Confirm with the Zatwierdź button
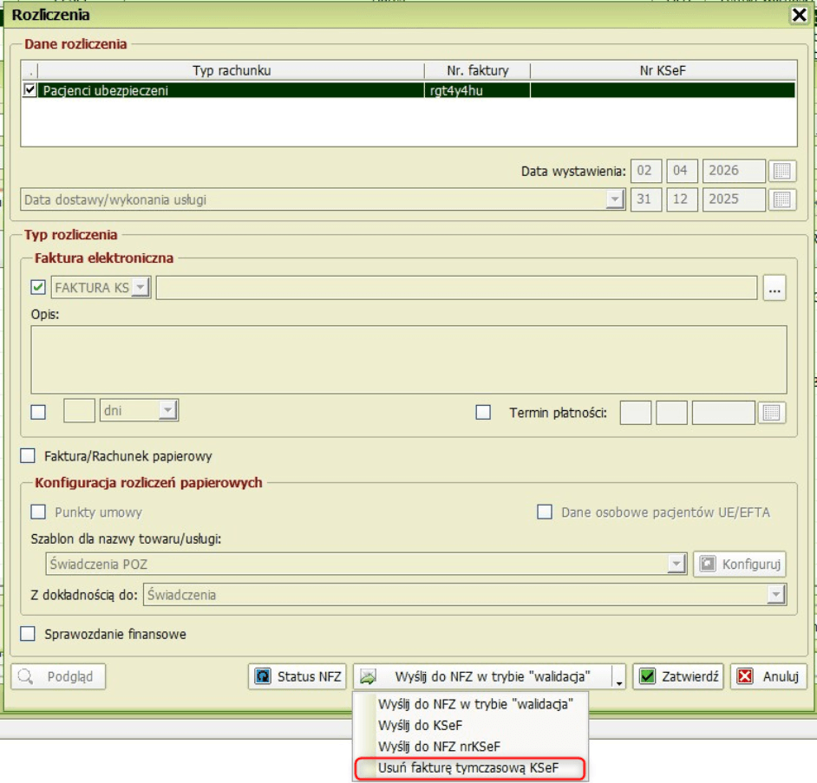This screenshot has width=817, height=783. 678,677
